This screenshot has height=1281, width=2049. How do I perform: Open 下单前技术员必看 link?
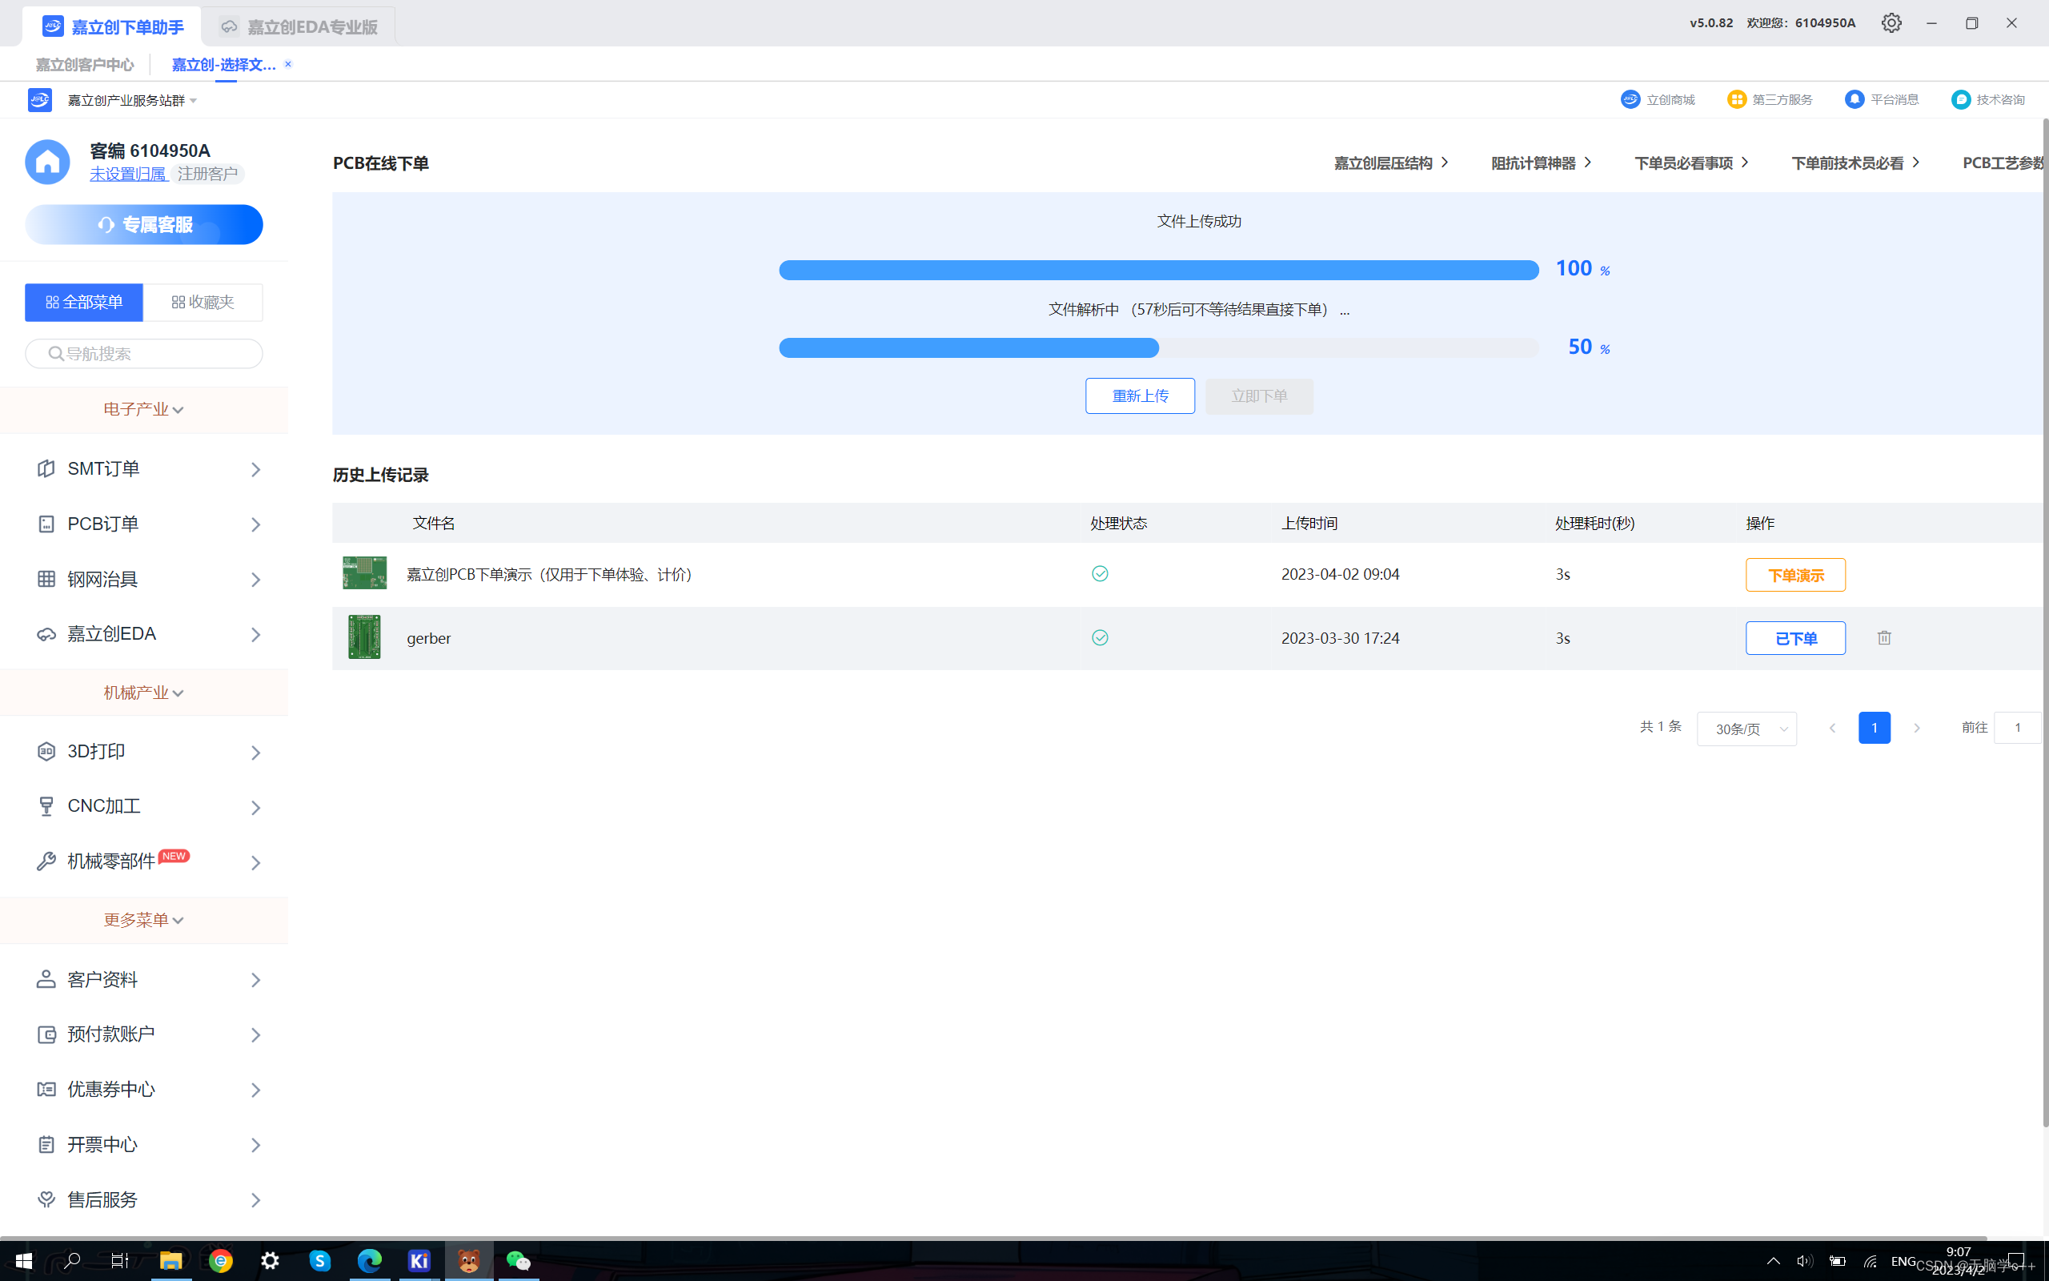pos(1855,163)
